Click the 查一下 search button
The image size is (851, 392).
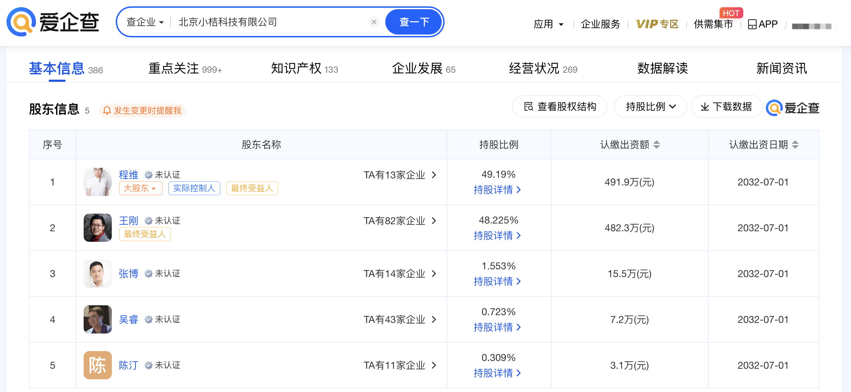pos(414,22)
